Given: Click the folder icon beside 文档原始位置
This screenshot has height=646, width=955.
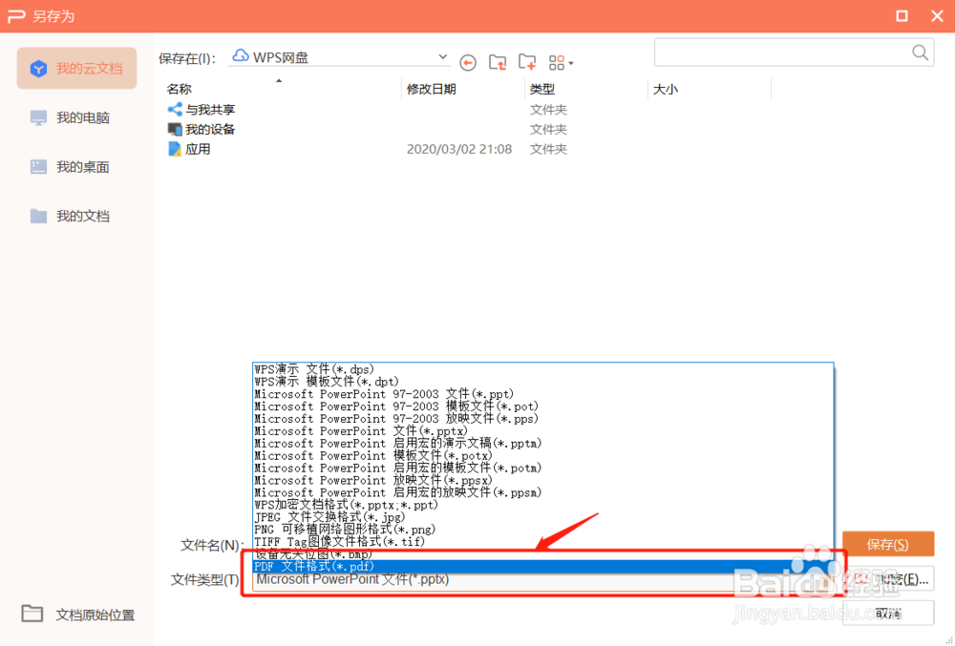Looking at the screenshot, I should (x=31, y=615).
